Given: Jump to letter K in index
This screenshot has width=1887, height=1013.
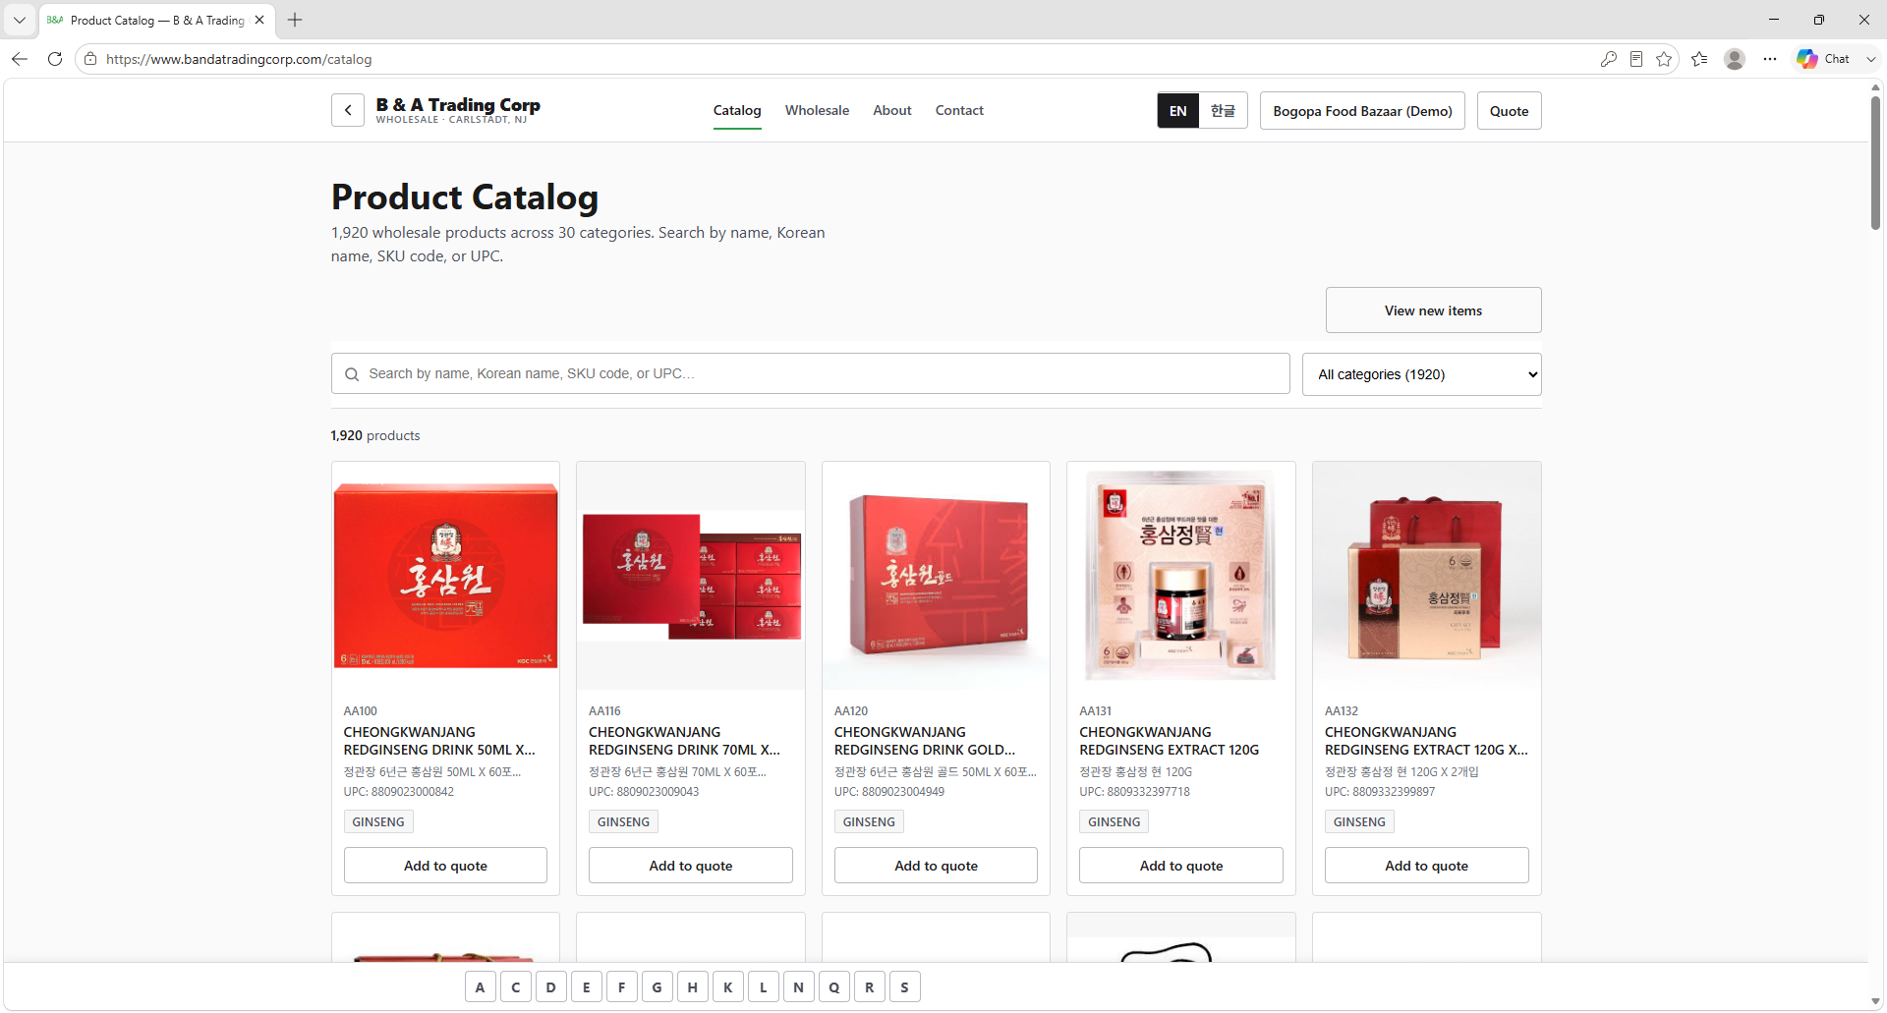Looking at the screenshot, I should (727, 987).
